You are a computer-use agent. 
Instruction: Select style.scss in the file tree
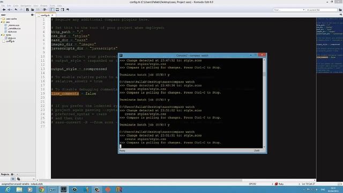[12, 32]
